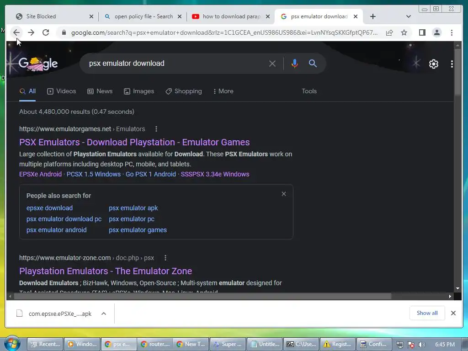
Task: Open Chrome profile avatar
Action: click(436, 32)
